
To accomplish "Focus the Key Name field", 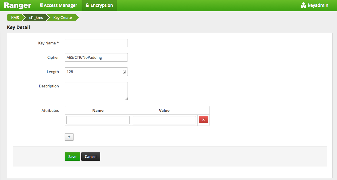I will (x=96, y=43).
